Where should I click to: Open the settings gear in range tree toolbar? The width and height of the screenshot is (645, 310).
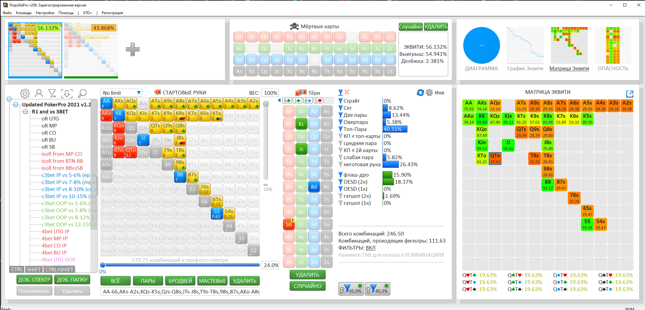(25, 93)
